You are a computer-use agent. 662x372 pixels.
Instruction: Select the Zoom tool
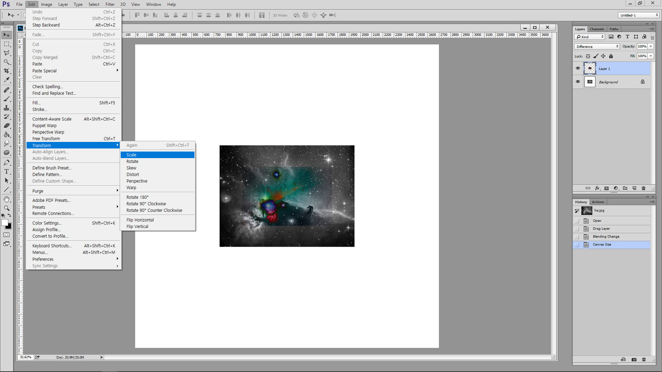point(7,208)
